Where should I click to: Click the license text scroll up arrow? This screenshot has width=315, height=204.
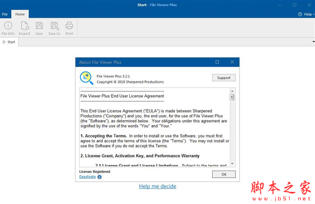click(232, 91)
